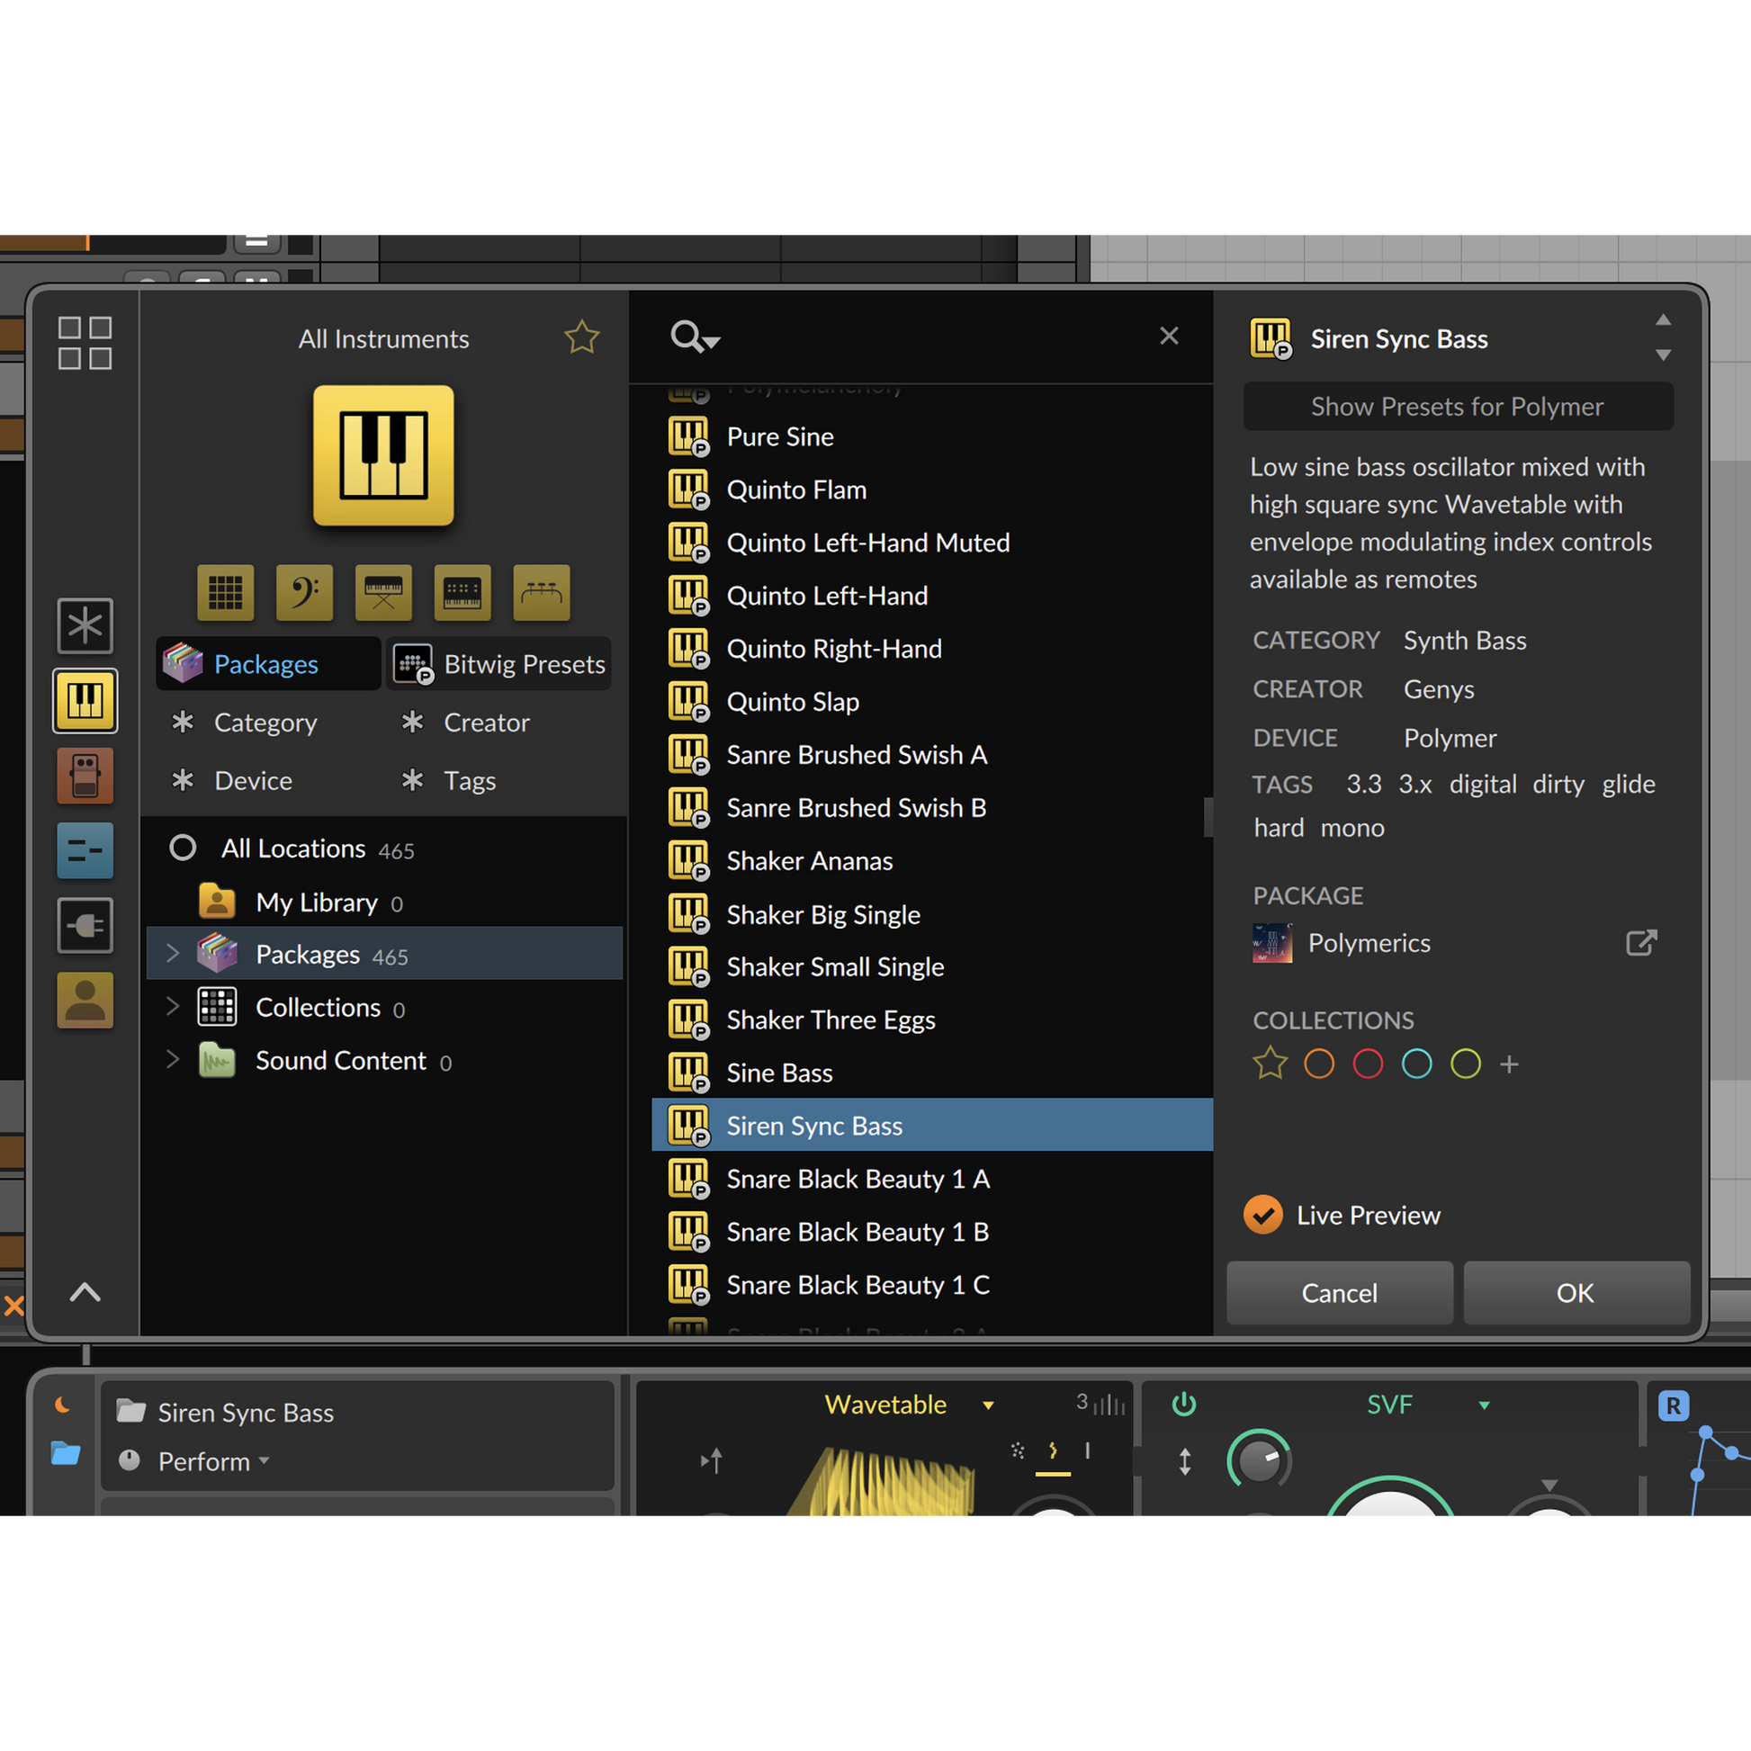The height and width of the screenshot is (1751, 1751).
Task: Open the Category filter
Action: pyautogui.click(x=265, y=723)
